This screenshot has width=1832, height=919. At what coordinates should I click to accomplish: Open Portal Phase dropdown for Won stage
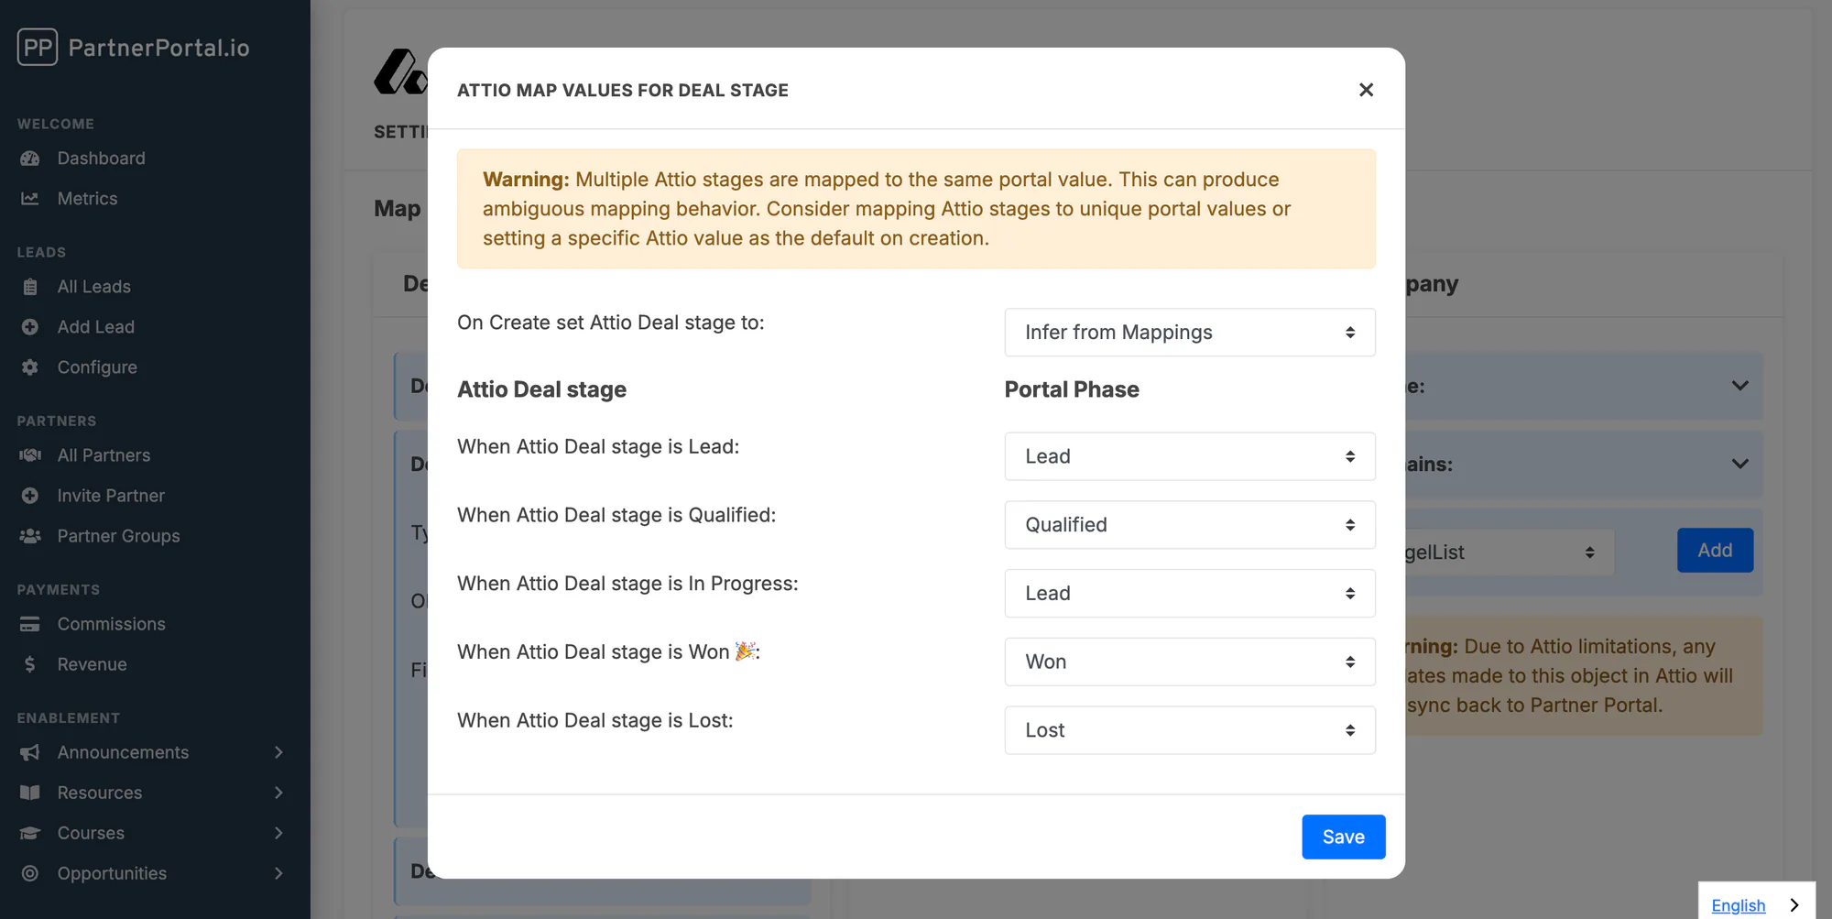(1190, 662)
